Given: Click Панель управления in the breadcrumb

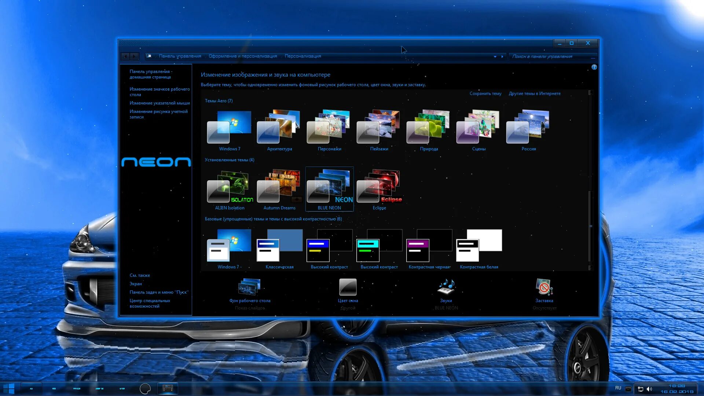Looking at the screenshot, I should (180, 56).
